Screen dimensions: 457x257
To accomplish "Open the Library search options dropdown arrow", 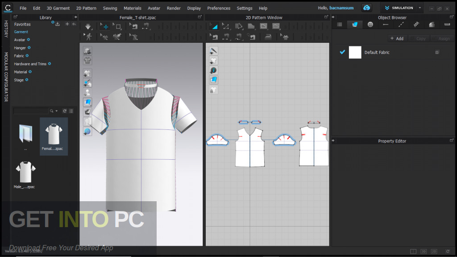I will pos(57,111).
